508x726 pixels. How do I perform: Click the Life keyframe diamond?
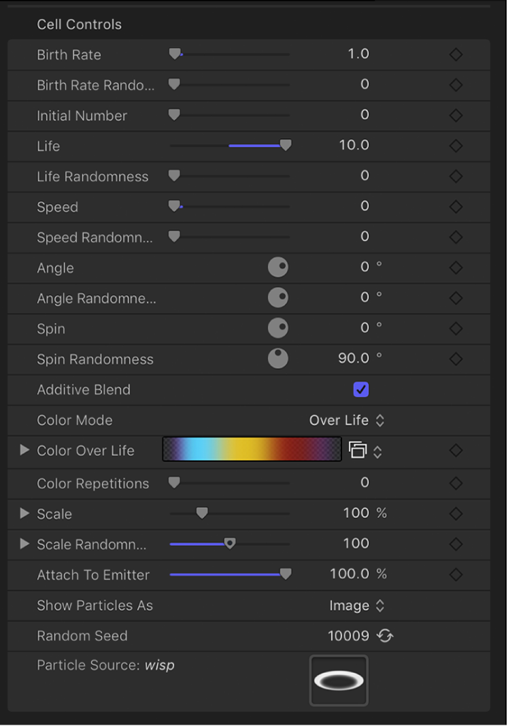tap(456, 146)
